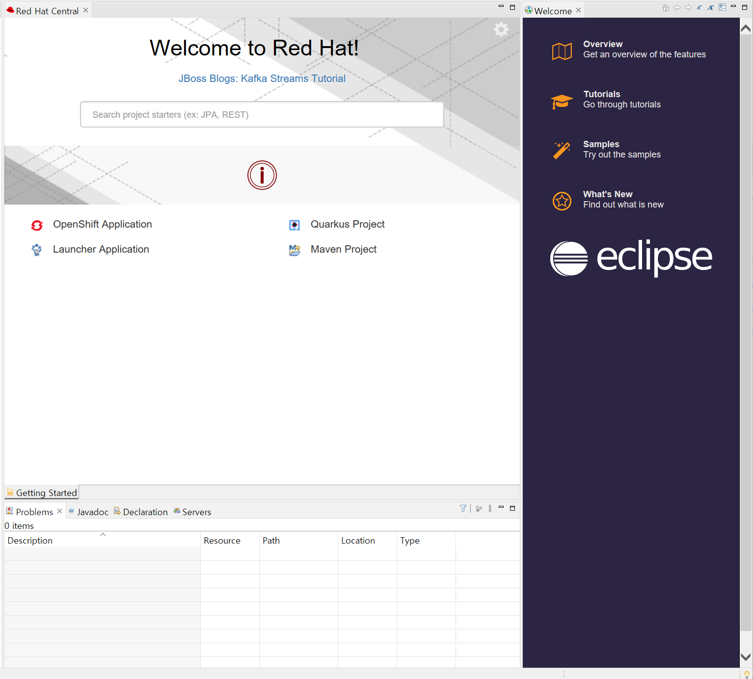The height and width of the screenshot is (679, 753).
Task: Click the red info circle icon
Action: click(262, 175)
